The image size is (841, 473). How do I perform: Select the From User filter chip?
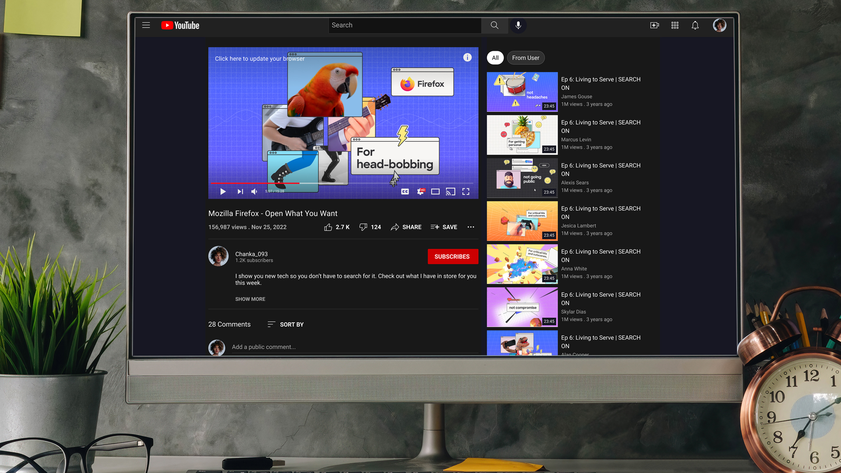(526, 58)
